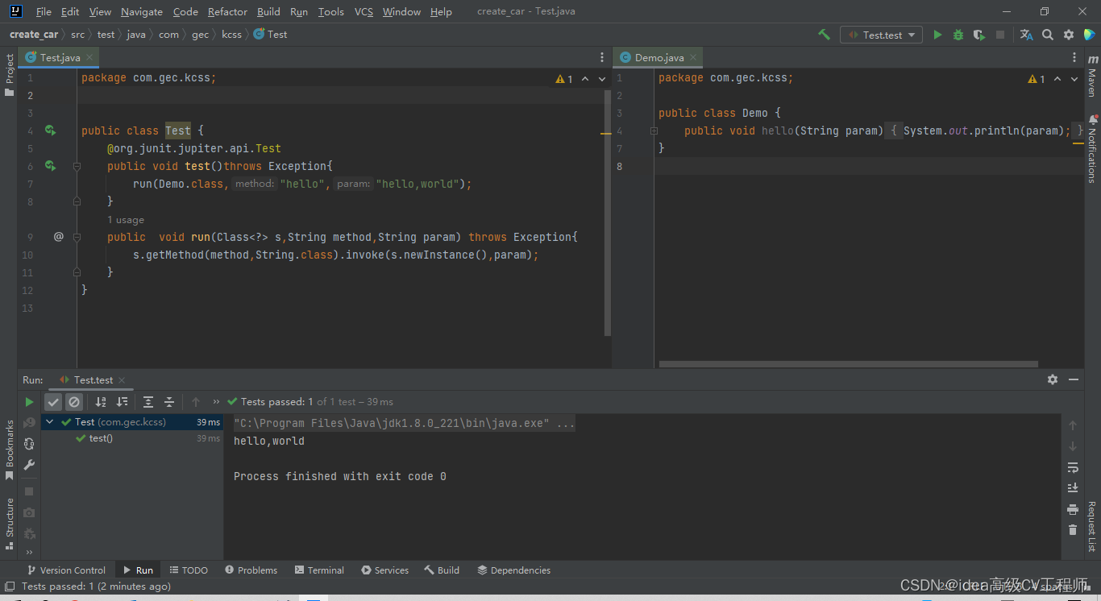This screenshot has height=601, width=1101.
Task: Toggle soft-wrap in console output
Action: tap(1073, 467)
